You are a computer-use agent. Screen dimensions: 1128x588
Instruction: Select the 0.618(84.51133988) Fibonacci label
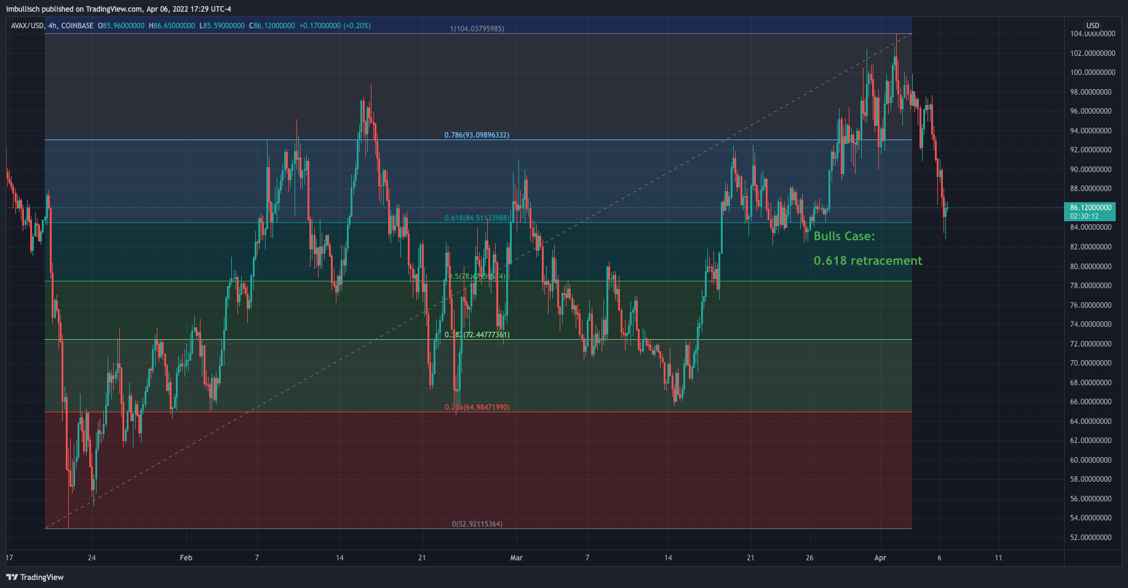477,218
